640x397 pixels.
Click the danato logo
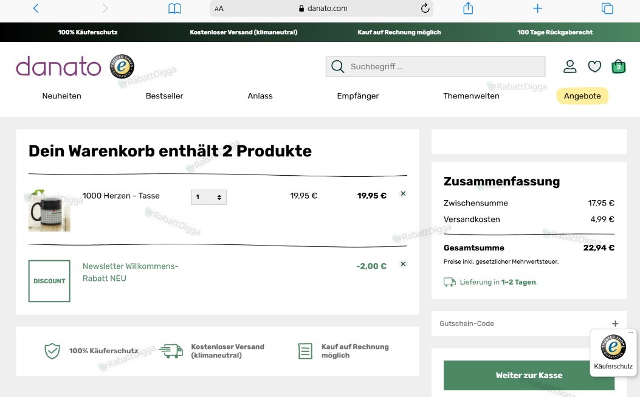(x=58, y=67)
